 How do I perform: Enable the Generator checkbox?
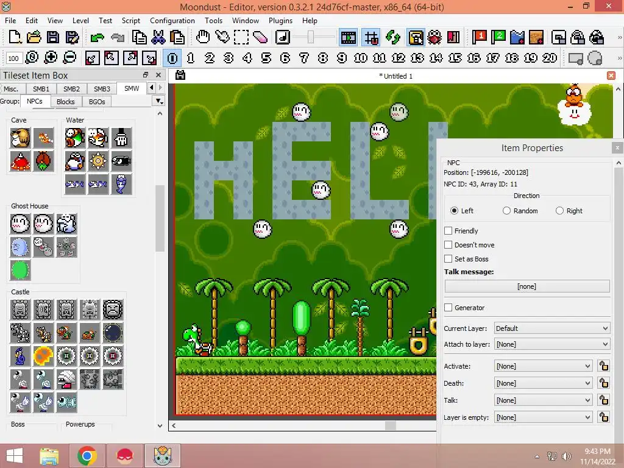(x=448, y=308)
